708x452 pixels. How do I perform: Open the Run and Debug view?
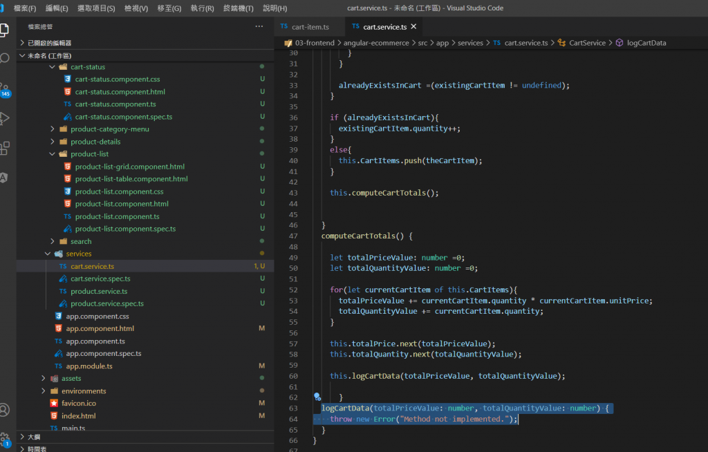(4, 118)
